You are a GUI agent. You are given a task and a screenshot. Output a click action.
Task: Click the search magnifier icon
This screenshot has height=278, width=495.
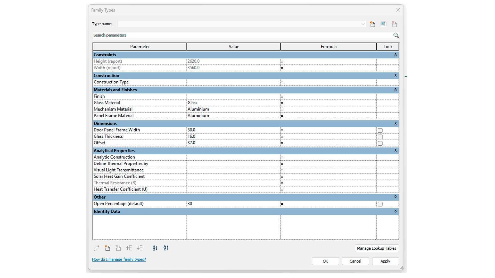[x=396, y=36]
